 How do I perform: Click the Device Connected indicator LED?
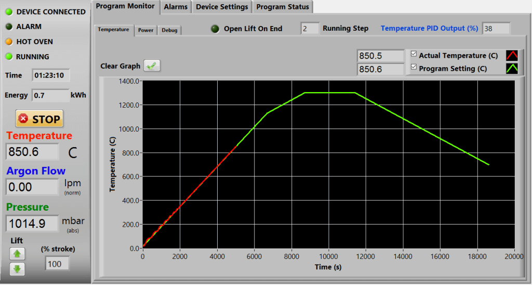tap(9, 11)
